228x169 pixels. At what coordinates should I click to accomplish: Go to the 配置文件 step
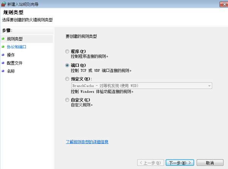(15, 63)
